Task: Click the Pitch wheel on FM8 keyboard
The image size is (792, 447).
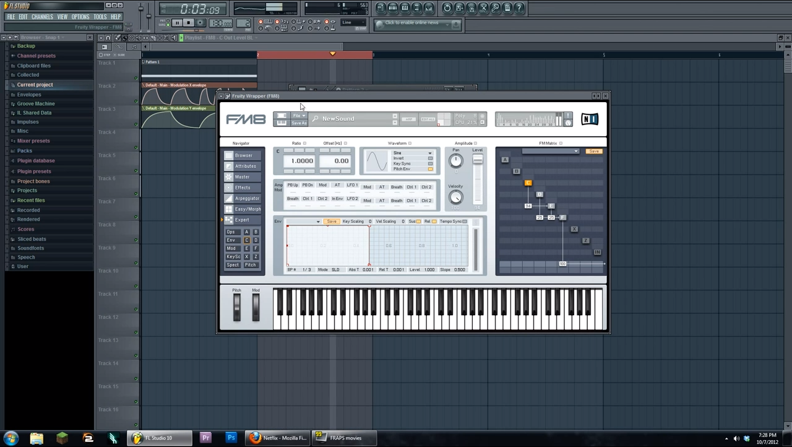Action: [236, 308]
